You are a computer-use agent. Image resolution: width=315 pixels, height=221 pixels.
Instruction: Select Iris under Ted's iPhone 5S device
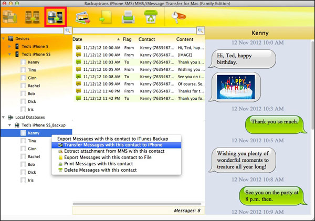[31, 109]
